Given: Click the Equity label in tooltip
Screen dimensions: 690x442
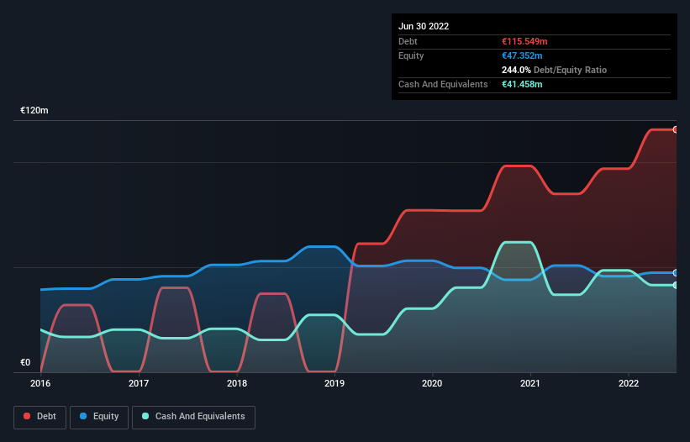Looking at the screenshot, I should pyautogui.click(x=411, y=55).
